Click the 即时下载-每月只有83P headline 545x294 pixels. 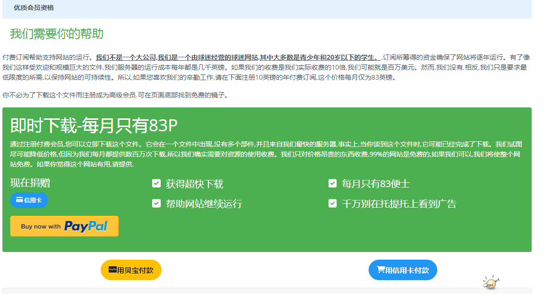click(94, 126)
